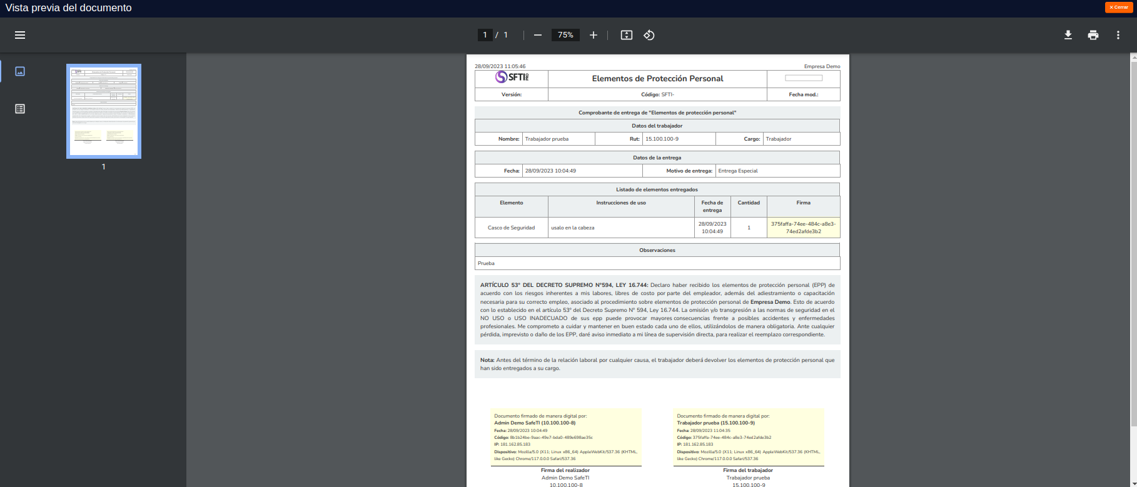Screen dimensions: 1137x487
Task: Print the document
Action: click(1093, 35)
